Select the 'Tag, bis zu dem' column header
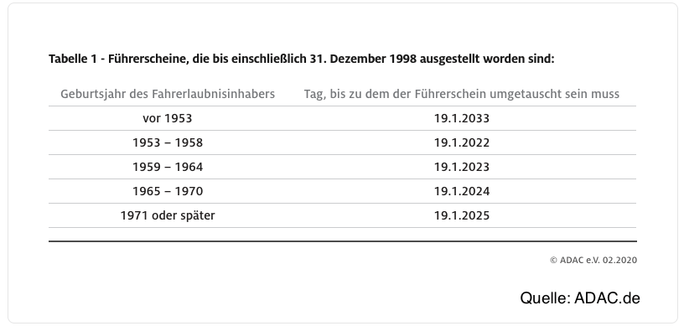This screenshot has height=326, width=684. [462, 94]
